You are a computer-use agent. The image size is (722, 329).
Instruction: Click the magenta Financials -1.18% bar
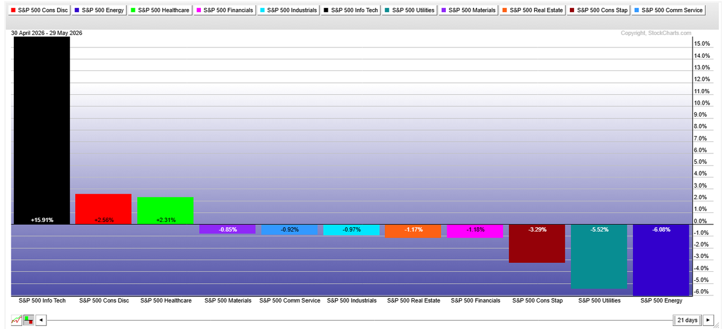[x=475, y=232]
